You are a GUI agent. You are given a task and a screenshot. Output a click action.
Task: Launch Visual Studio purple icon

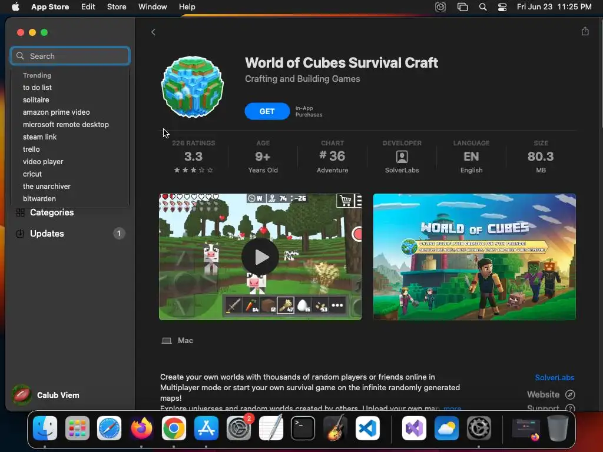(x=414, y=428)
